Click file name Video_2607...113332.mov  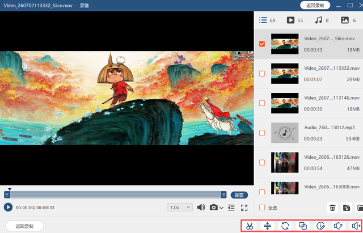tap(332, 68)
